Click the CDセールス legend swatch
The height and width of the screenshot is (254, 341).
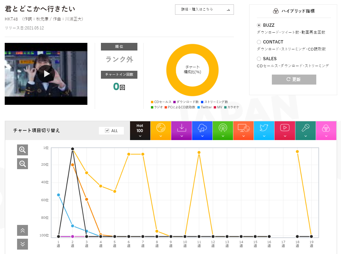[152, 102]
